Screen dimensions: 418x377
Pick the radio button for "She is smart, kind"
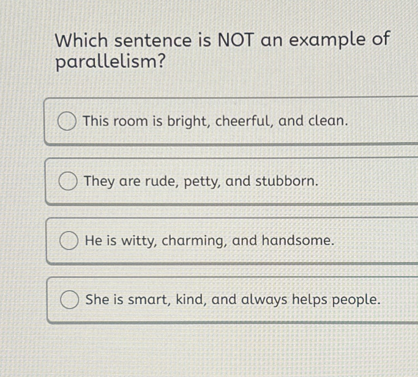[x=69, y=300]
